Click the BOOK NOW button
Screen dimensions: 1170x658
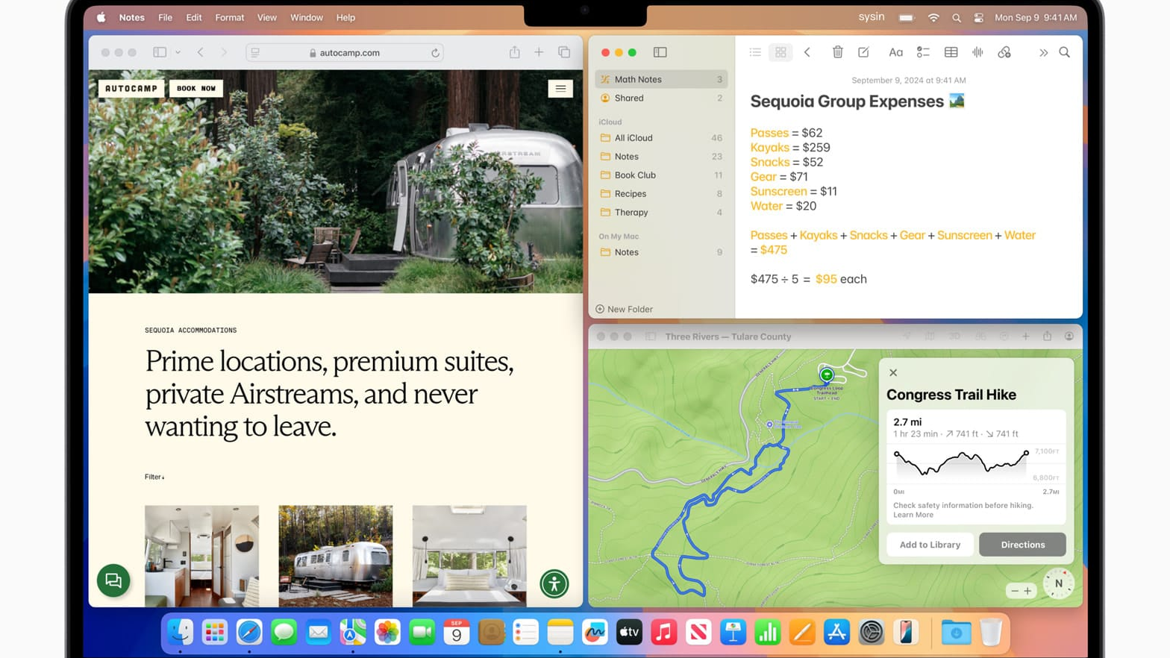point(196,88)
